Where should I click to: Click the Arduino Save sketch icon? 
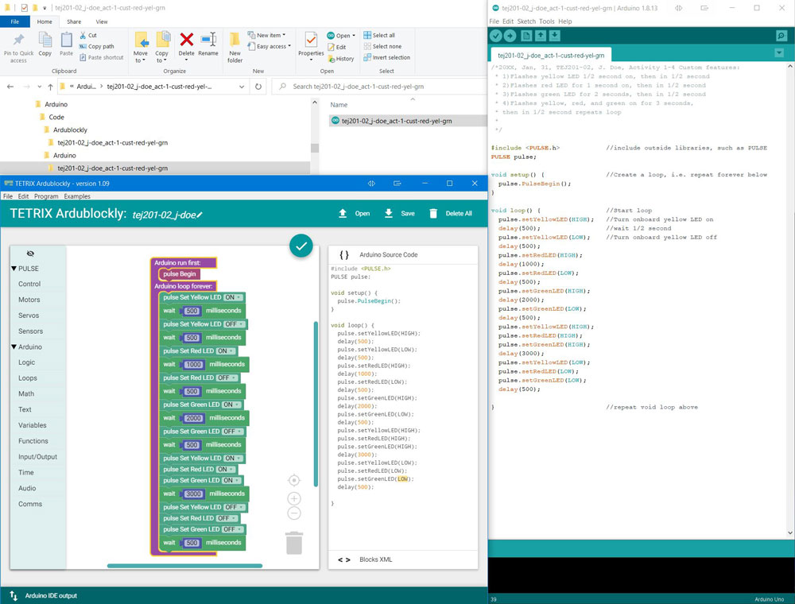point(555,36)
